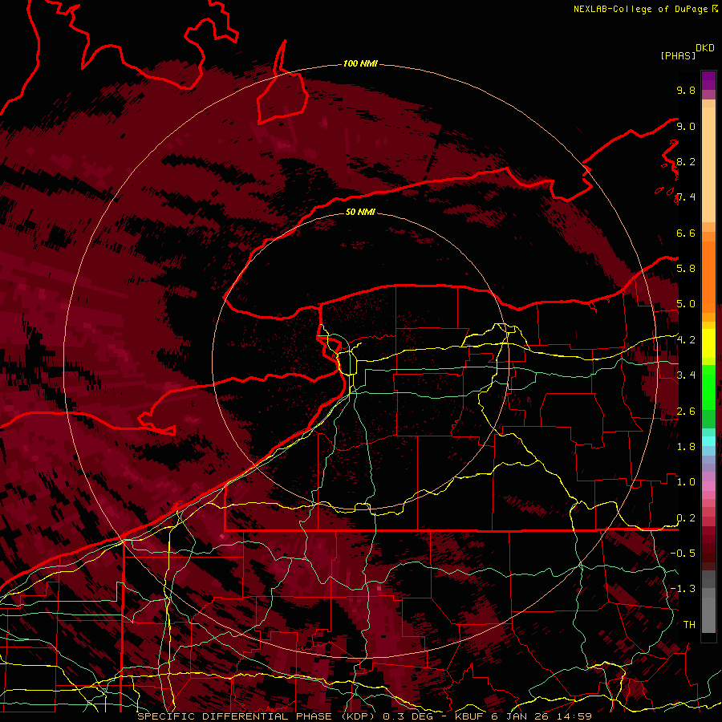Click the 9.0 value on color scale
This screenshot has width=722, height=722.
[686, 126]
